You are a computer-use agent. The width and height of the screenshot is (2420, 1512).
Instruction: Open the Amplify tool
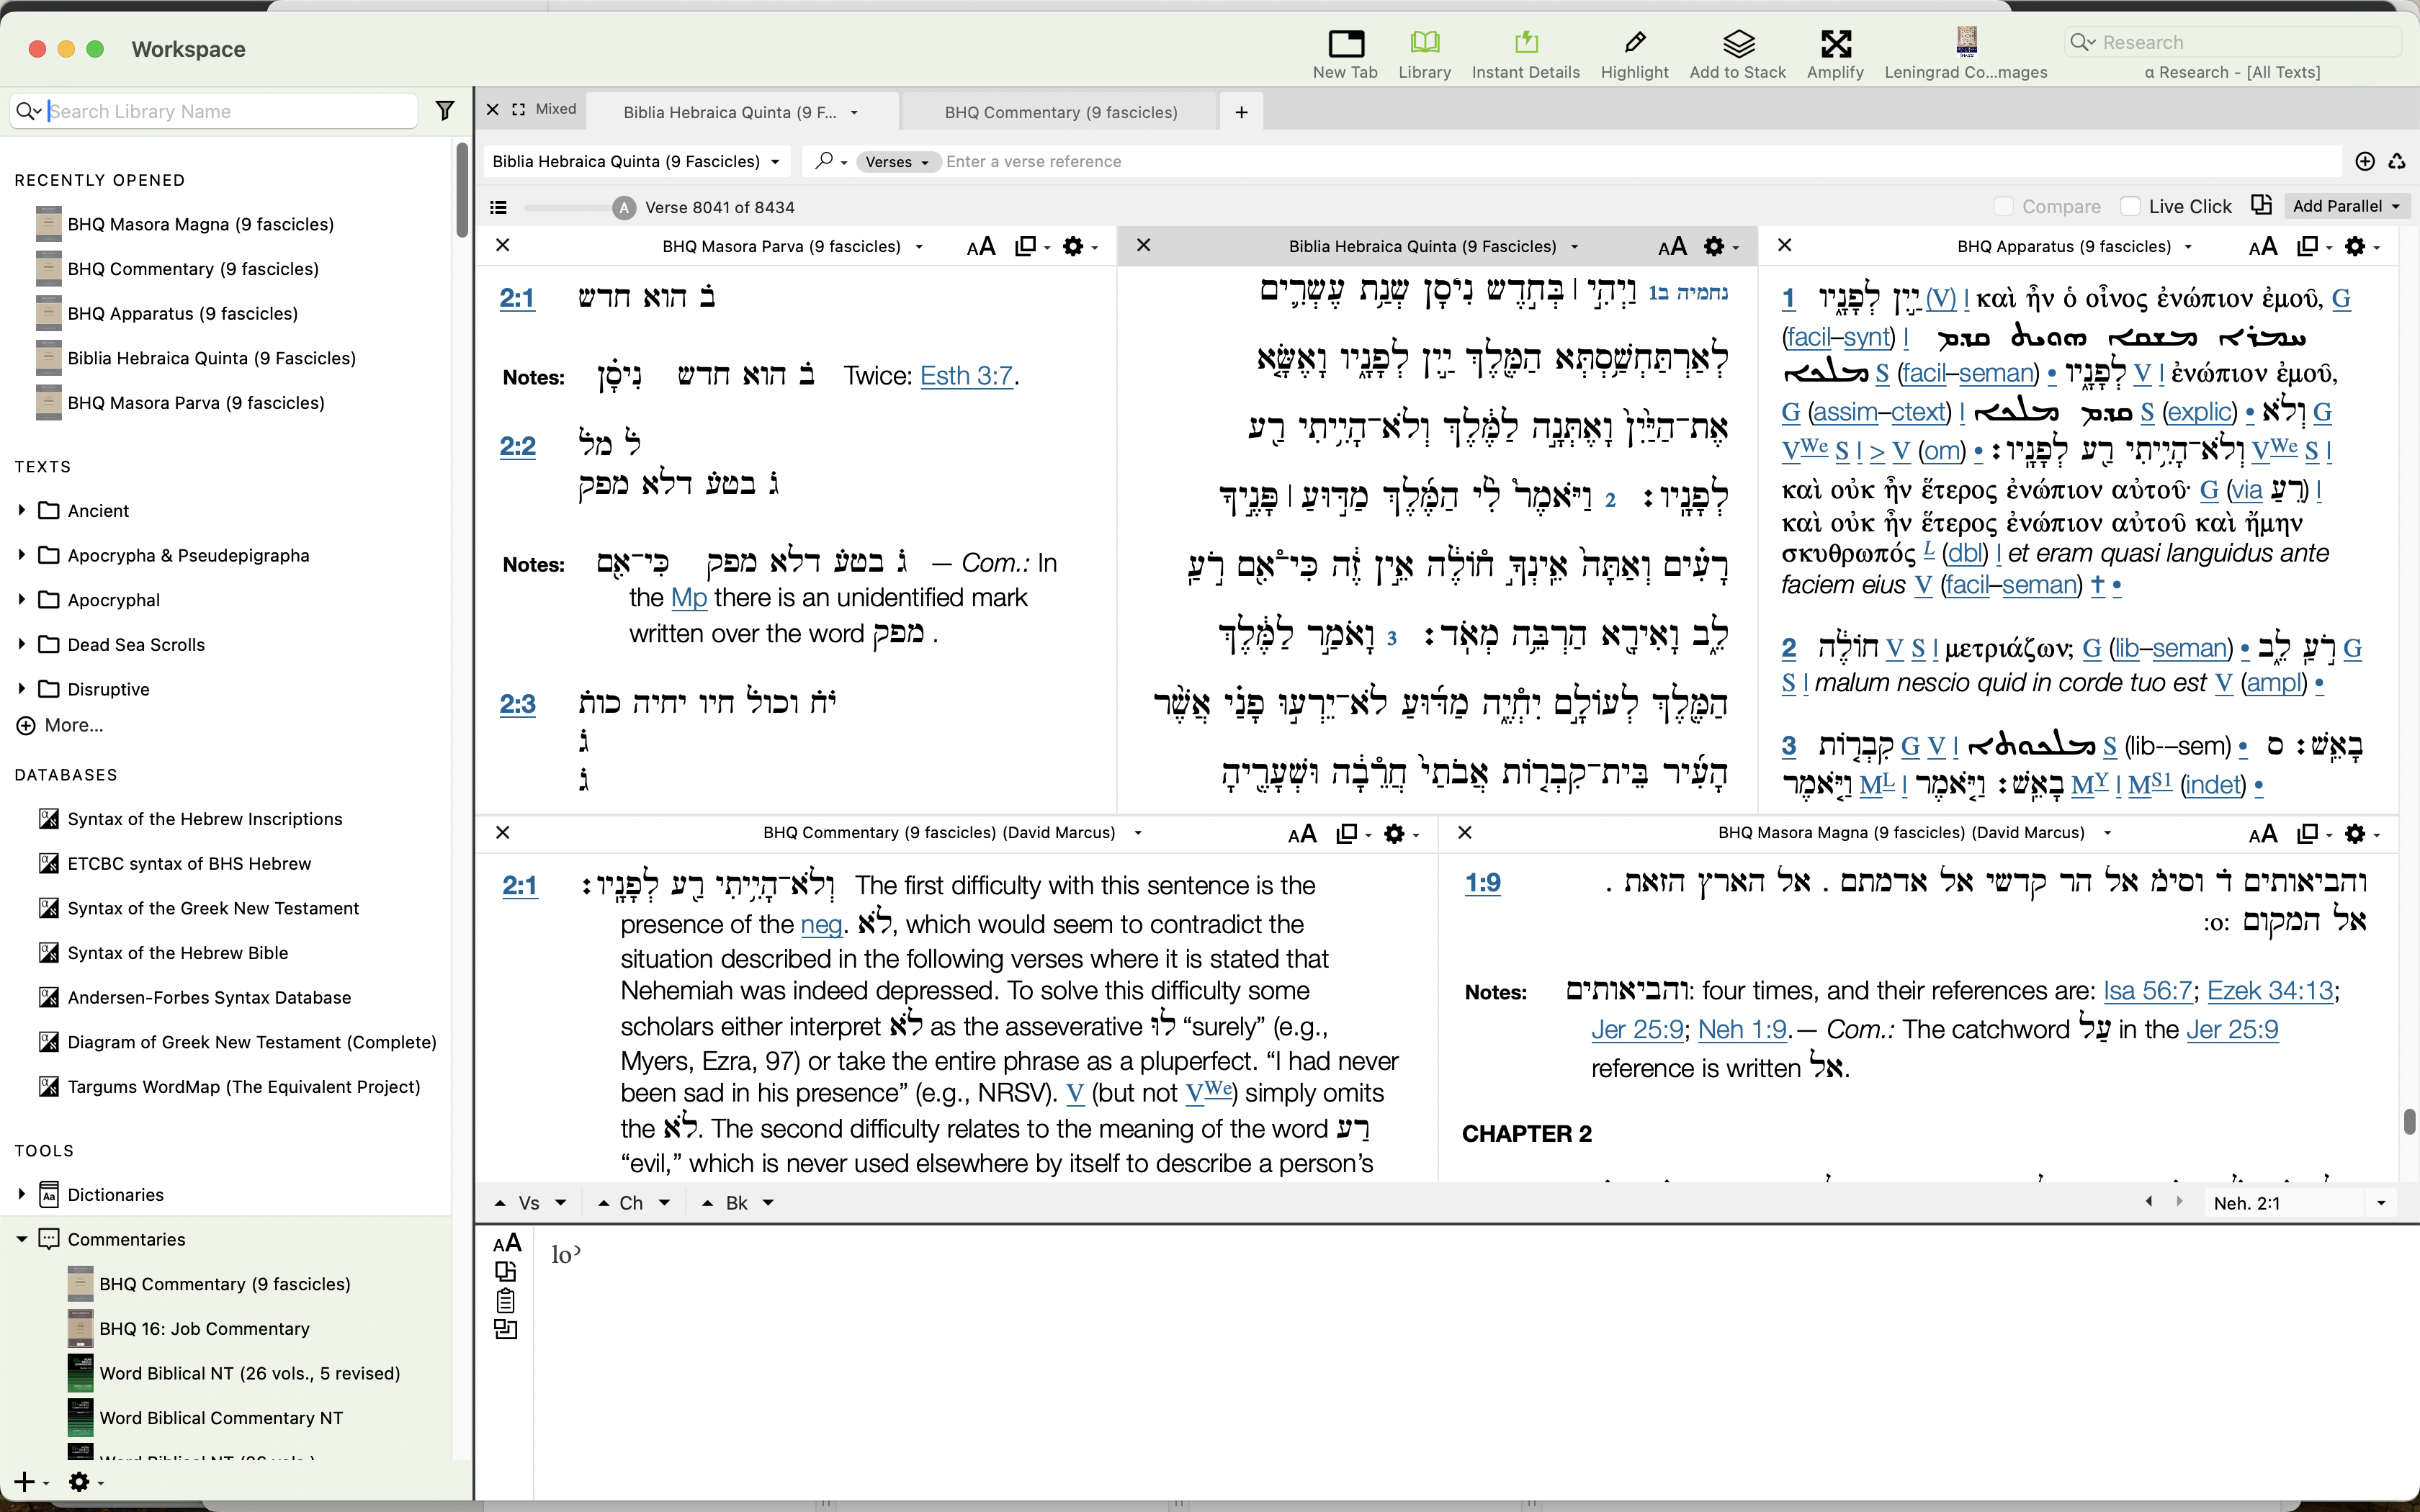(1835, 54)
